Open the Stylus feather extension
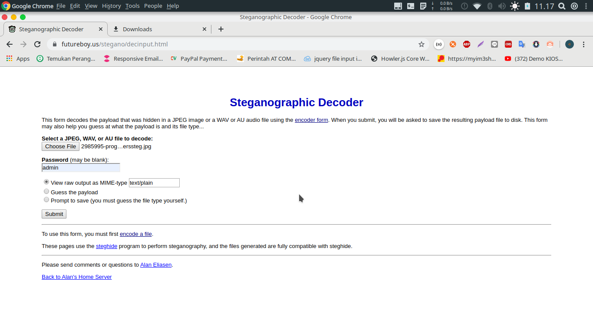This screenshot has width=593, height=333. point(481,44)
